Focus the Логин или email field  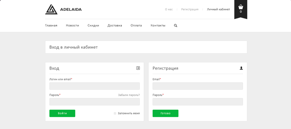pos(94,86)
